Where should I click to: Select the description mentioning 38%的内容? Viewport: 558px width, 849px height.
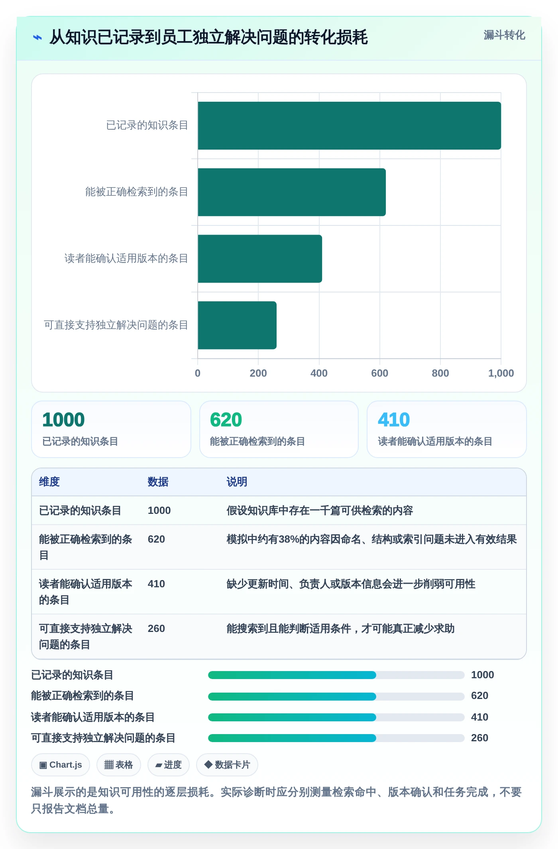(x=371, y=539)
